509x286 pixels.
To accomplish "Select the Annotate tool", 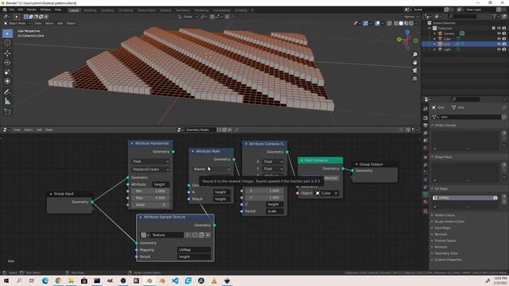I will click(x=7, y=92).
